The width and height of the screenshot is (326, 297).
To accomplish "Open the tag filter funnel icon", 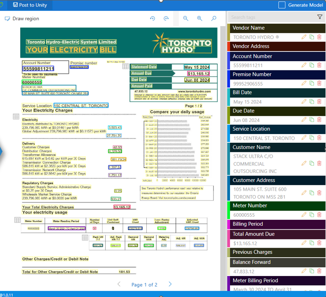I will (x=320, y=17).
